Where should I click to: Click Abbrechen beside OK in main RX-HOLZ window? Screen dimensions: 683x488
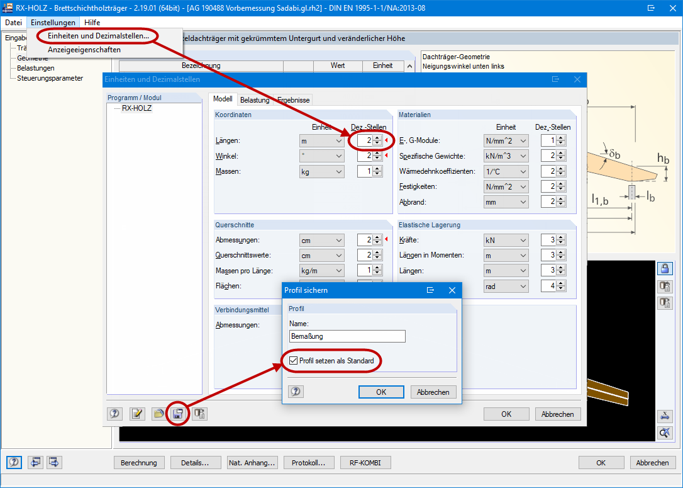(653, 463)
